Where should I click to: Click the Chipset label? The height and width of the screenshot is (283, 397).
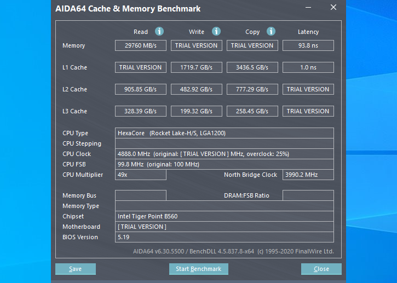(x=73, y=216)
